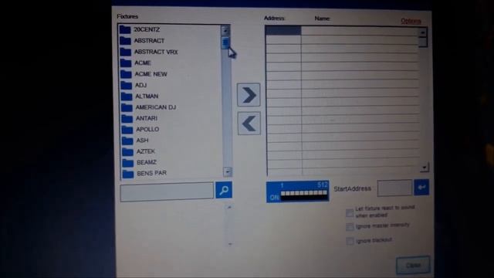Toggle Ignore master intensity checkbox

pyautogui.click(x=350, y=226)
